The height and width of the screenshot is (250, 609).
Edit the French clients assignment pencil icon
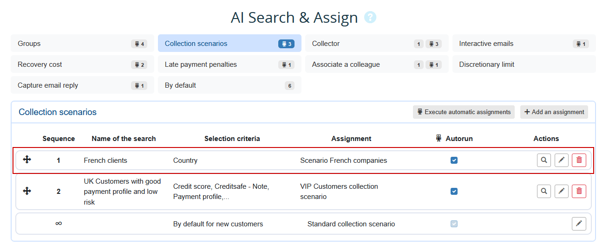click(561, 160)
